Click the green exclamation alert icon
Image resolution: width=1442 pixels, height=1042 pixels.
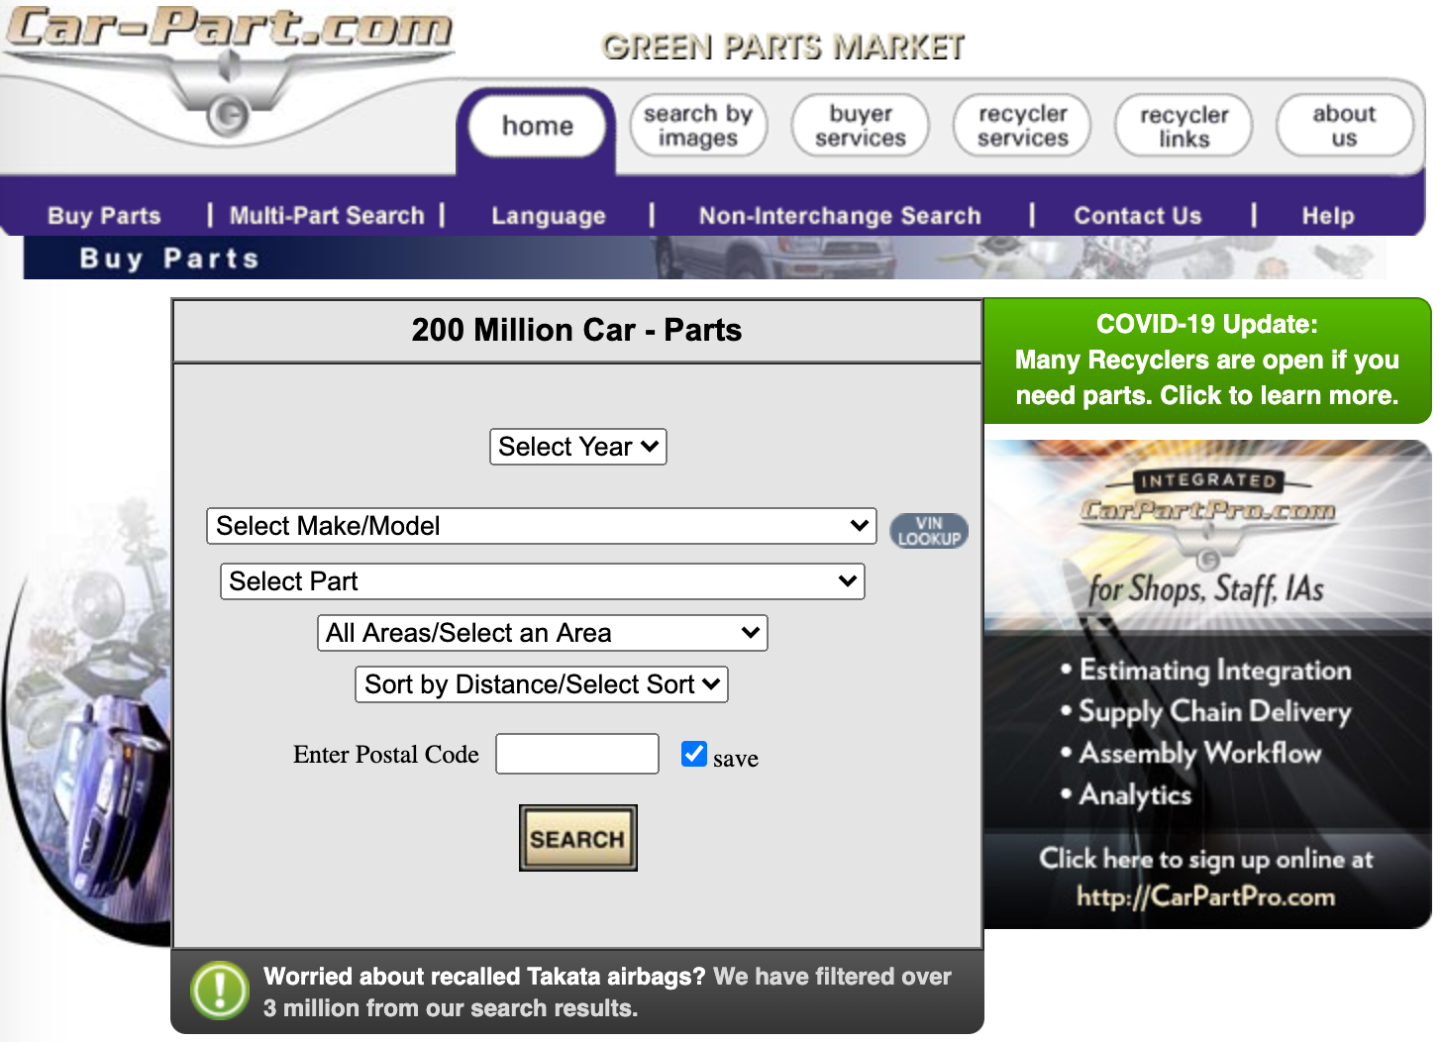pos(220,990)
